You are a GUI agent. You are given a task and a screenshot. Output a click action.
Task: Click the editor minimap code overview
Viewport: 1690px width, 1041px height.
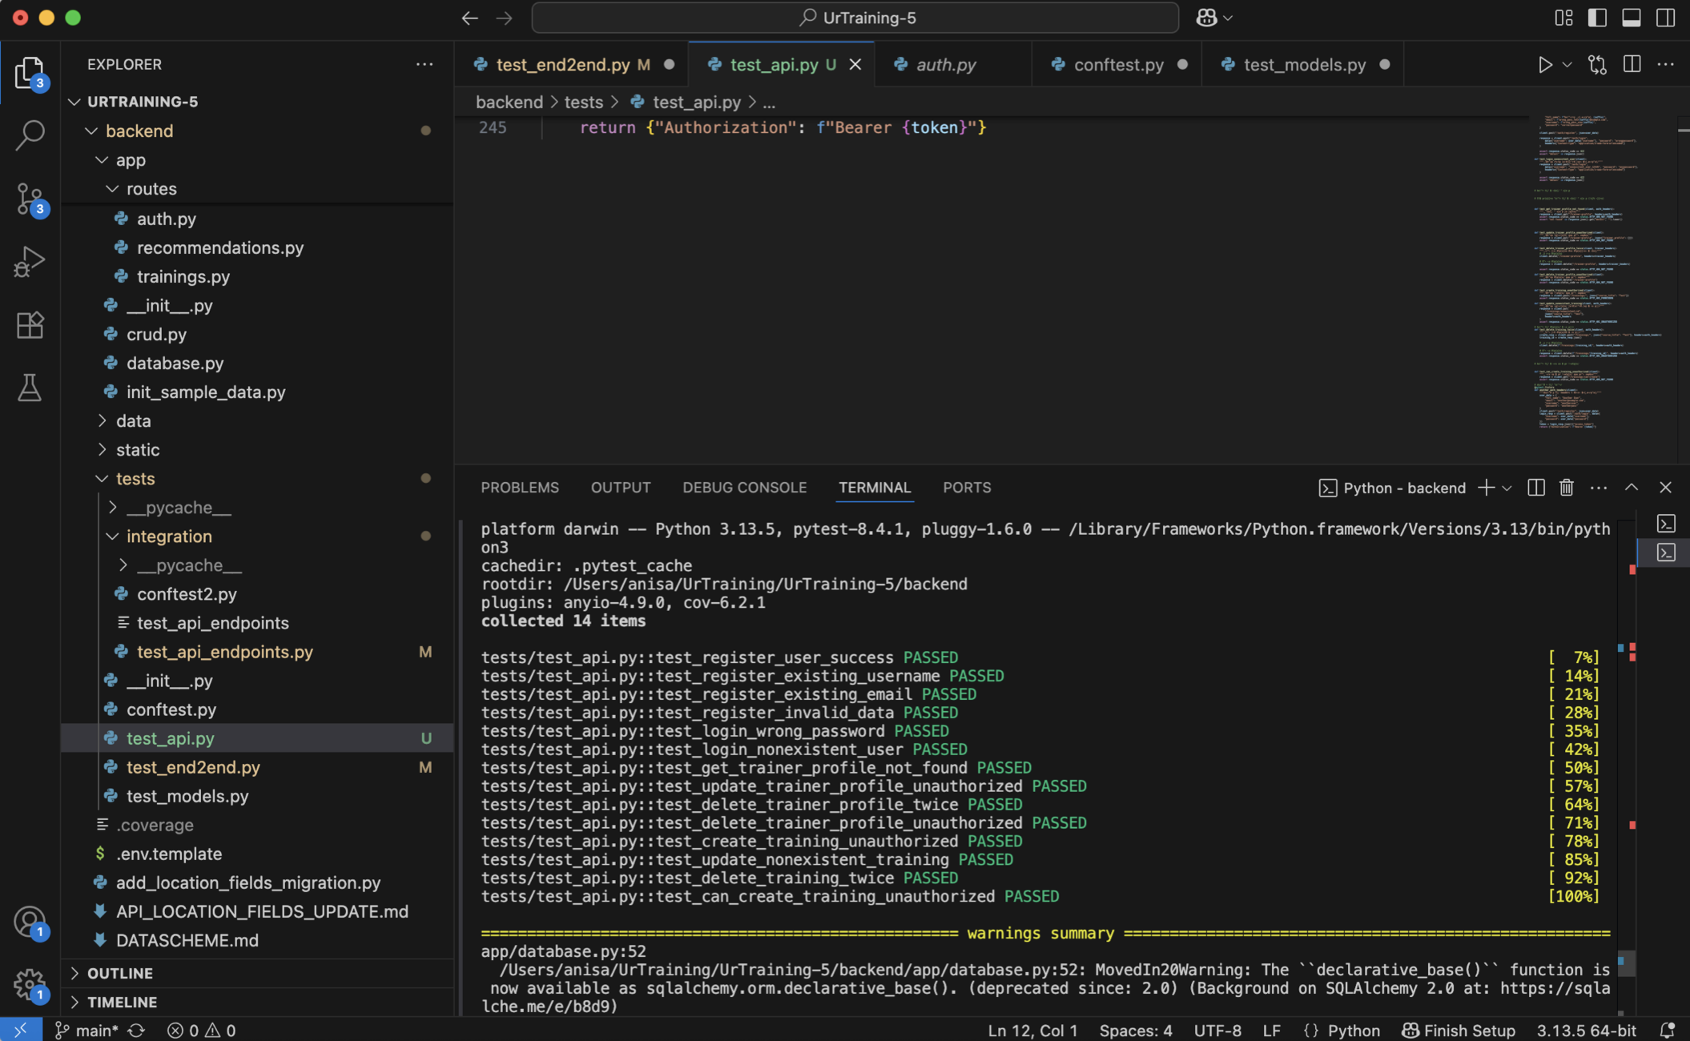click(x=1594, y=272)
